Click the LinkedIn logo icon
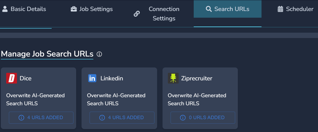Image resolution: width=318 pixels, height=132 pixels. click(x=92, y=78)
